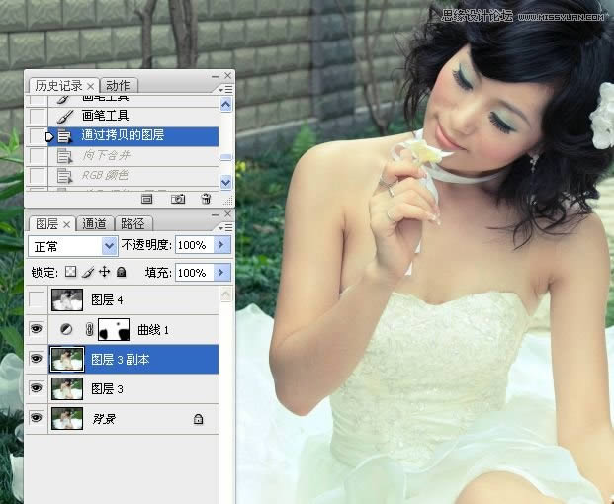Open the 填充 fill slider arrow

point(222,272)
